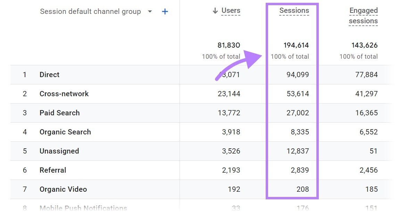Sort the table by the Sessions column
This screenshot has width=398, height=215.
(294, 10)
